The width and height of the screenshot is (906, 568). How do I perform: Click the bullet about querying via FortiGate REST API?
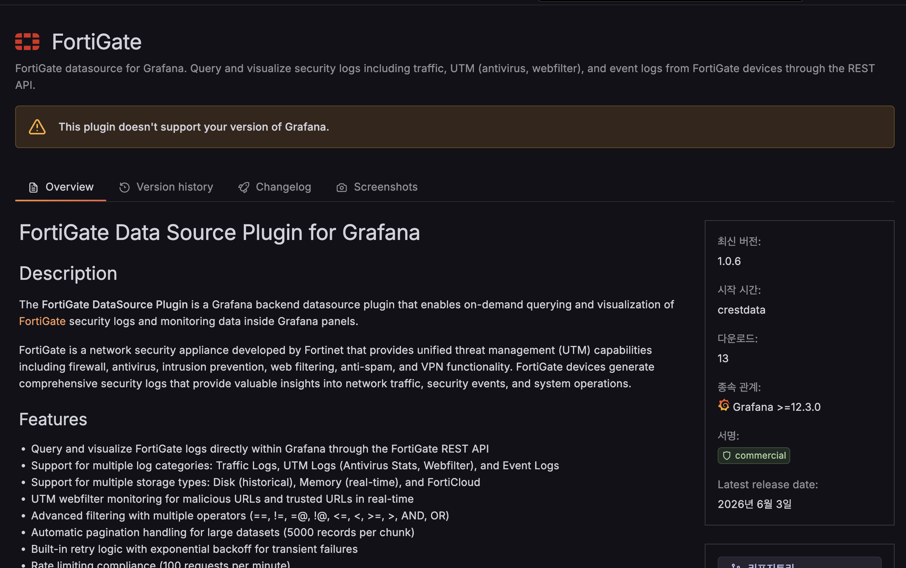(x=260, y=449)
